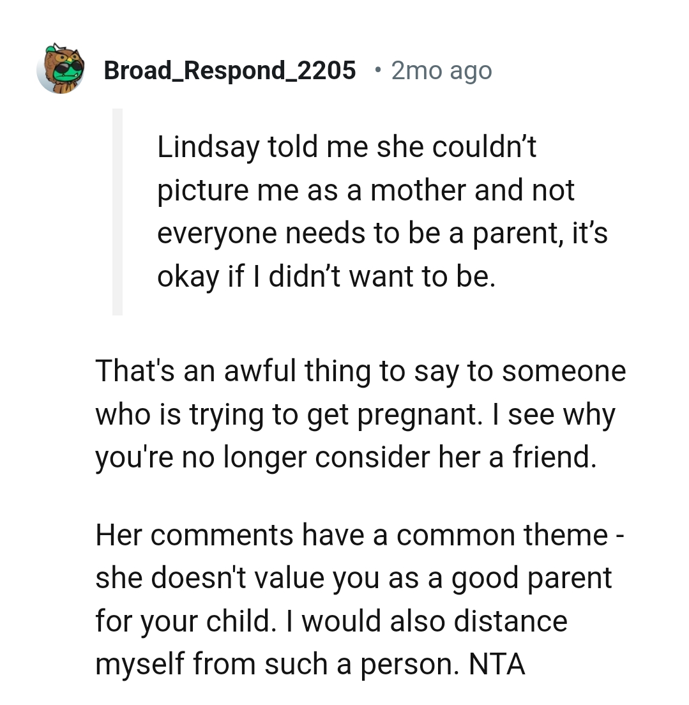Screen dimensions: 689x705
Task: Click the 2mo ago timestamp
Action: tap(441, 70)
